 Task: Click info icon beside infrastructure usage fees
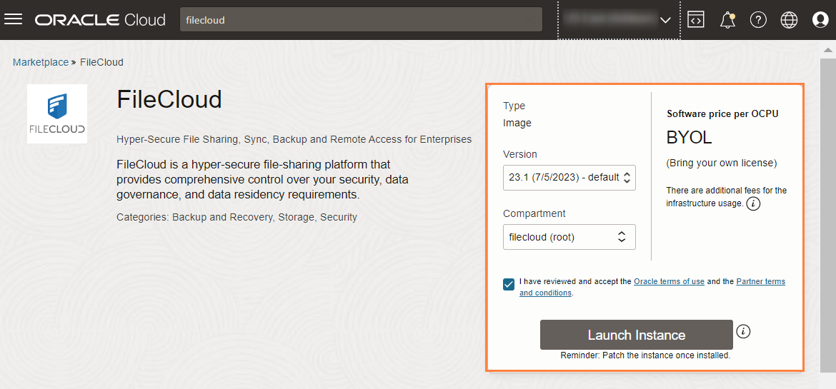[753, 204]
